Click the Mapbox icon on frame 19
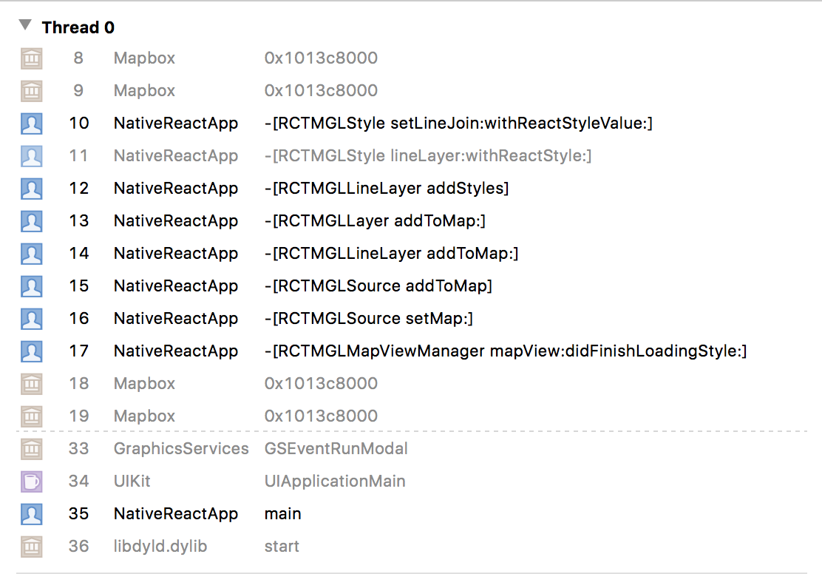 [31, 416]
